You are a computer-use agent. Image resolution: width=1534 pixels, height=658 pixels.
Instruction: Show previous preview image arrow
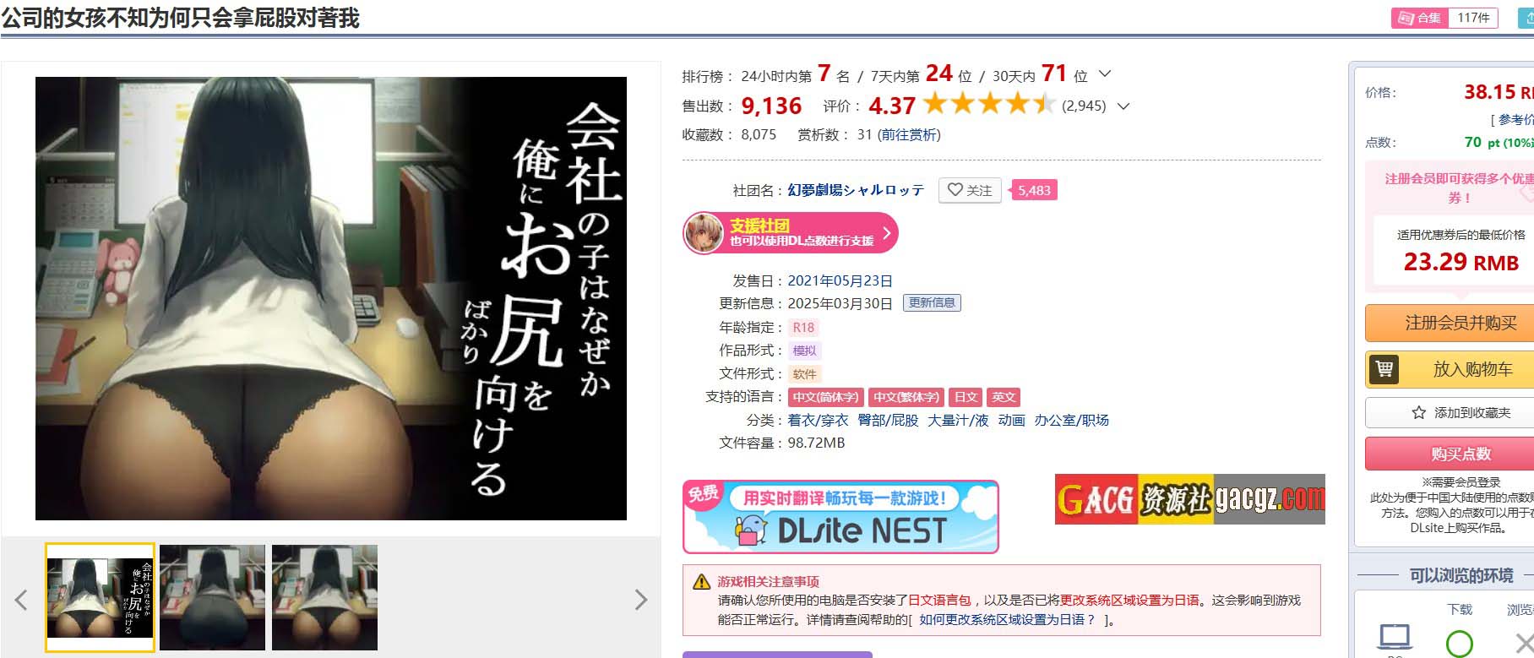[21, 600]
